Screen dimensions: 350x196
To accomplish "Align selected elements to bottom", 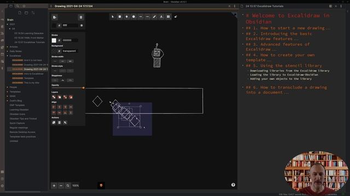I will click(65, 113).
